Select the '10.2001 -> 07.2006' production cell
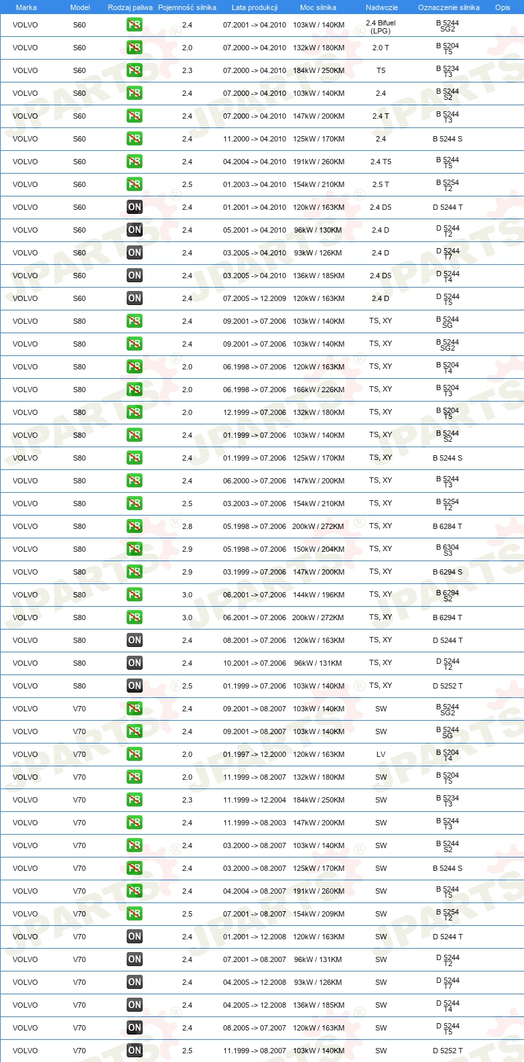The width and height of the screenshot is (524, 1062). coord(255,663)
